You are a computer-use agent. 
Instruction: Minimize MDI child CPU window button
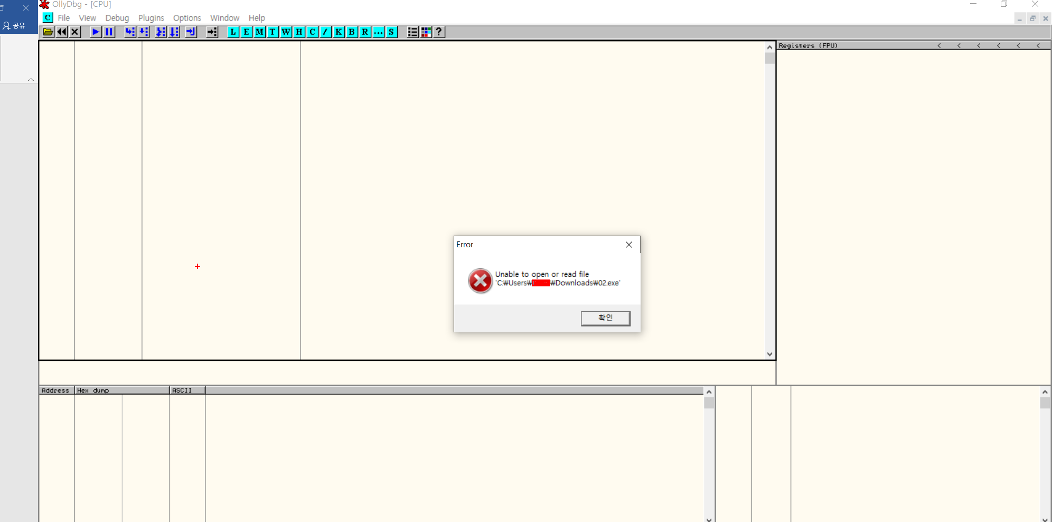tap(1019, 18)
